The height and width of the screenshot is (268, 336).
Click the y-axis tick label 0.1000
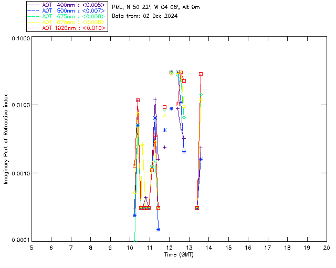[21, 38]
